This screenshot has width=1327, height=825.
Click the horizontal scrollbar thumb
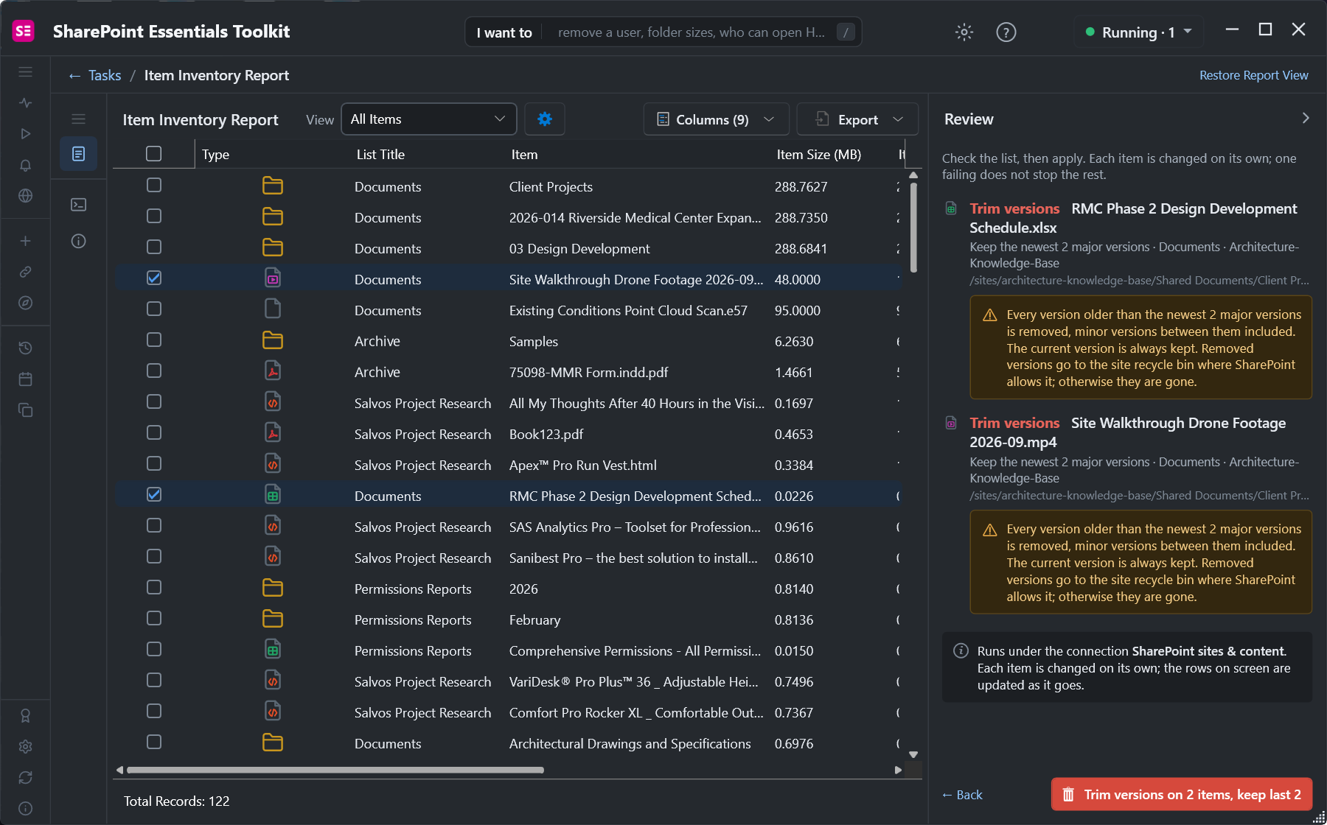point(335,770)
